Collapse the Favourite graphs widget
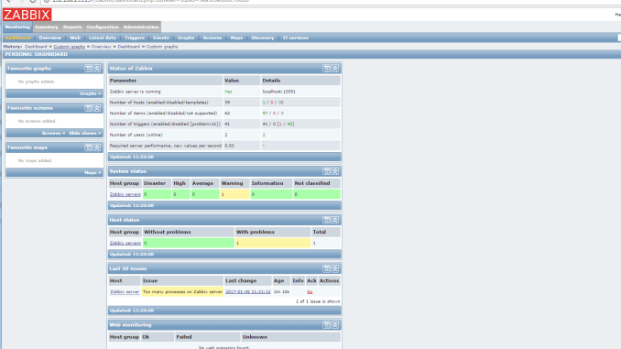Image resolution: width=621 pixels, height=349 pixels. tap(97, 69)
